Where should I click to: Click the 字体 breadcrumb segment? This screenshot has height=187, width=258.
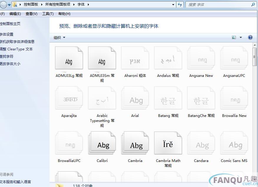81,5
